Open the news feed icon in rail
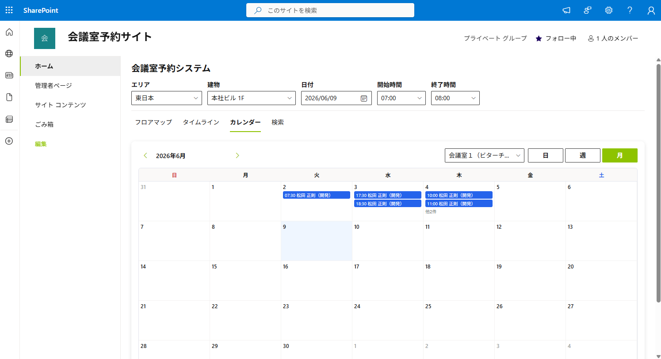 9,76
